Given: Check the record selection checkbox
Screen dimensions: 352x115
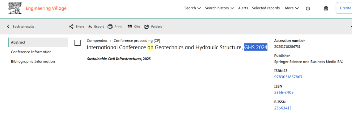Looking at the screenshot, I should click(78, 43).
